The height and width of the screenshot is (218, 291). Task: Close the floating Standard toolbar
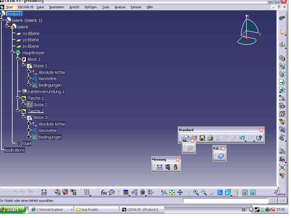(261, 130)
